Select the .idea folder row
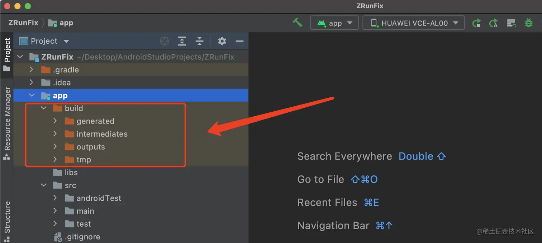This screenshot has width=542, height=243. tap(131, 82)
